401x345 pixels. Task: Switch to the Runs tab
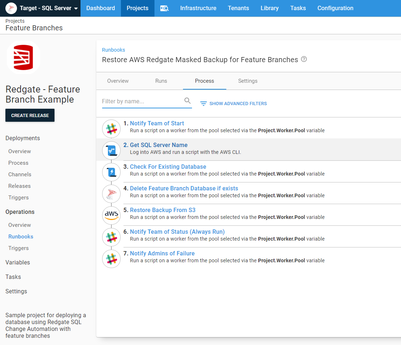click(161, 81)
